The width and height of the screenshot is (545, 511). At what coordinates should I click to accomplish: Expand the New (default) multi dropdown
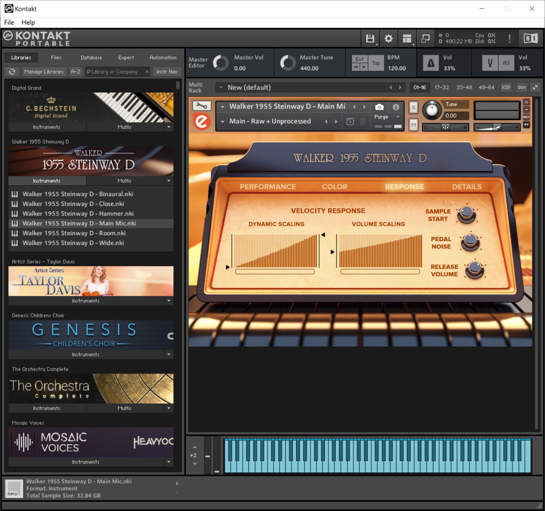tap(221, 87)
